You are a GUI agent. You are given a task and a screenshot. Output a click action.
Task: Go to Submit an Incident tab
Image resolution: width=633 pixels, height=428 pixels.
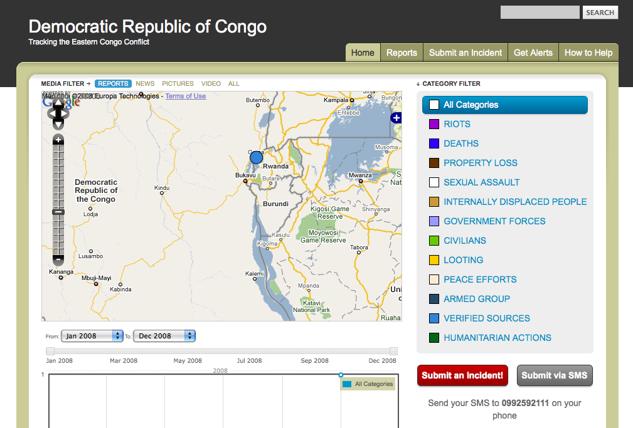coord(465,53)
